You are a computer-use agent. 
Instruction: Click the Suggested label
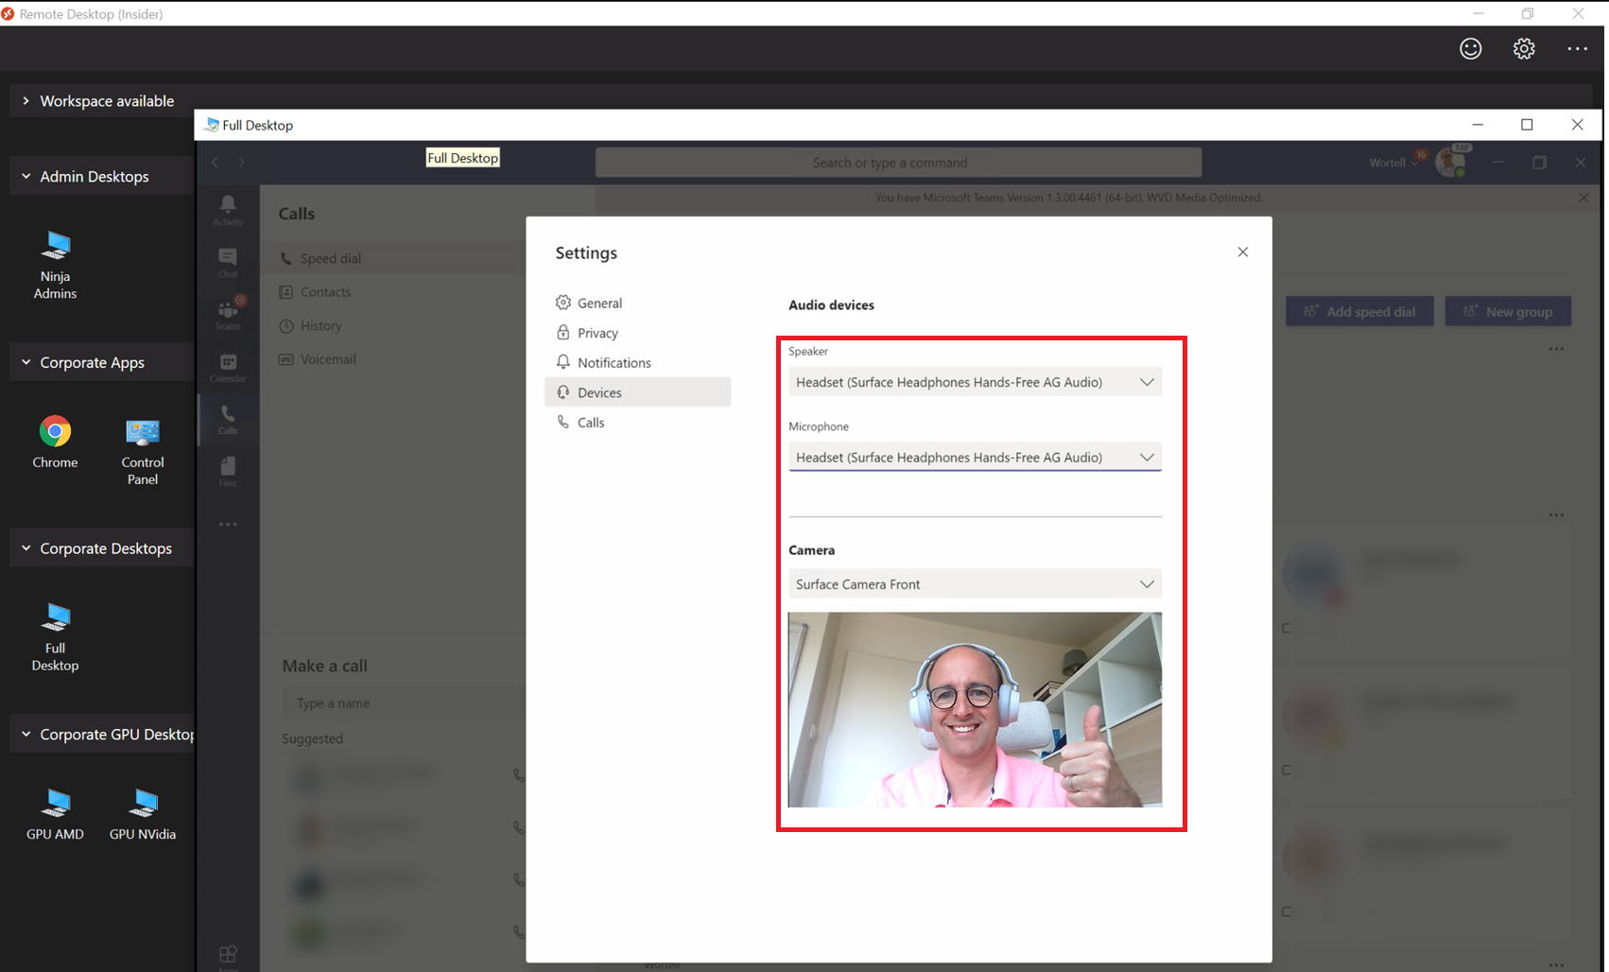click(x=312, y=738)
